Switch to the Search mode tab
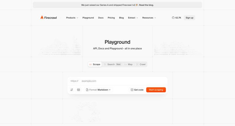The height and width of the screenshot is (126, 235). point(111,64)
